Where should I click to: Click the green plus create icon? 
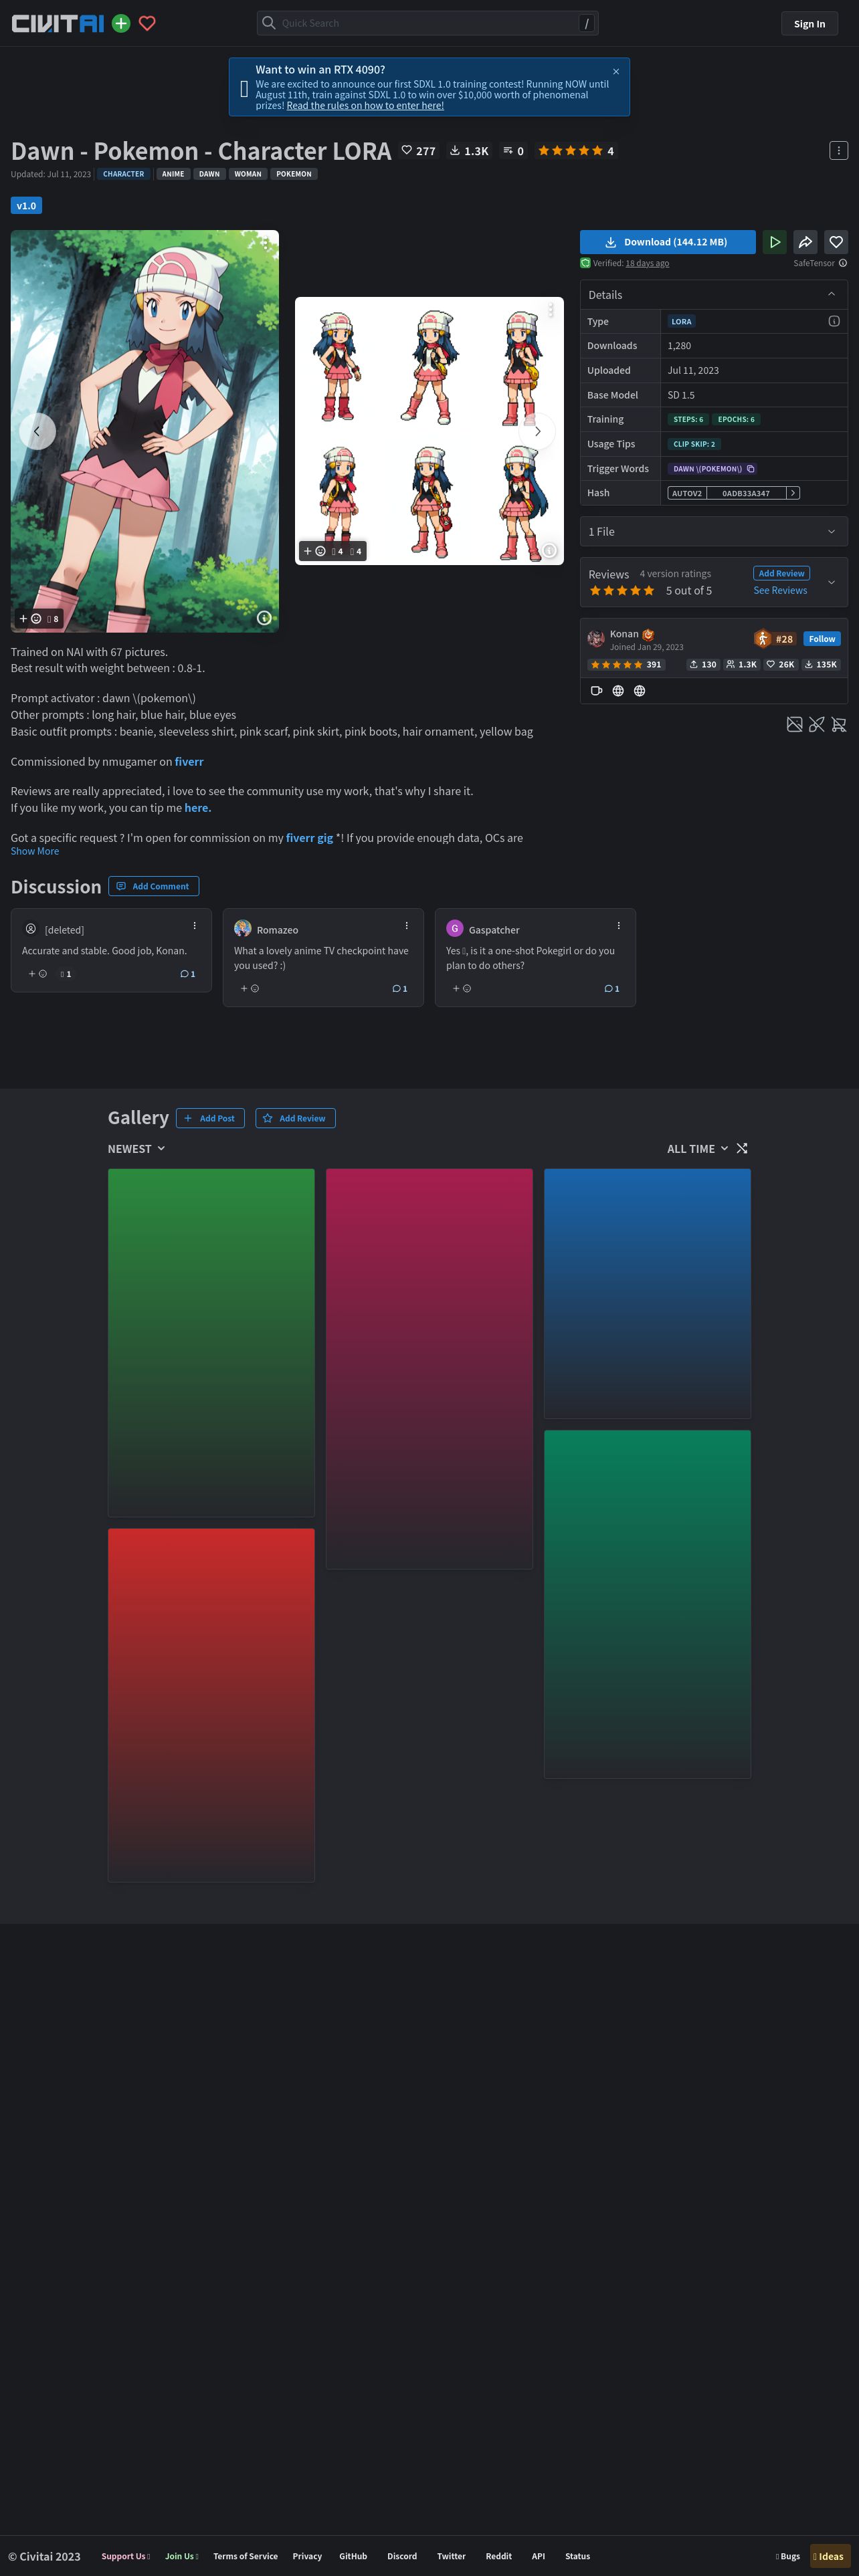pos(121,23)
